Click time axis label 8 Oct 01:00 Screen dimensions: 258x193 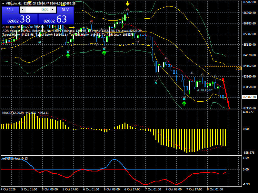(x=215, y=189)
